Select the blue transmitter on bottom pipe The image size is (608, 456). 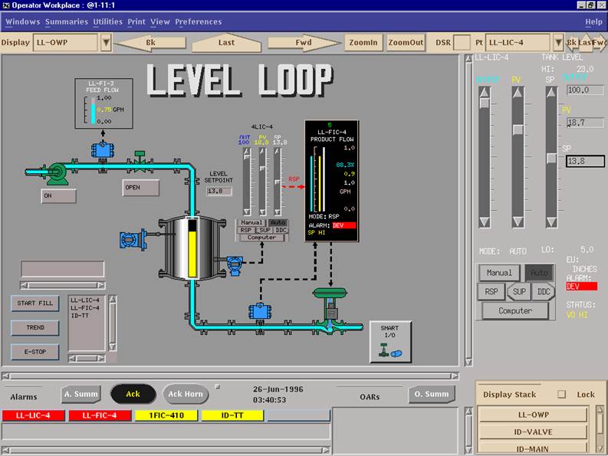pyautogui.click(x=258, y=311)
